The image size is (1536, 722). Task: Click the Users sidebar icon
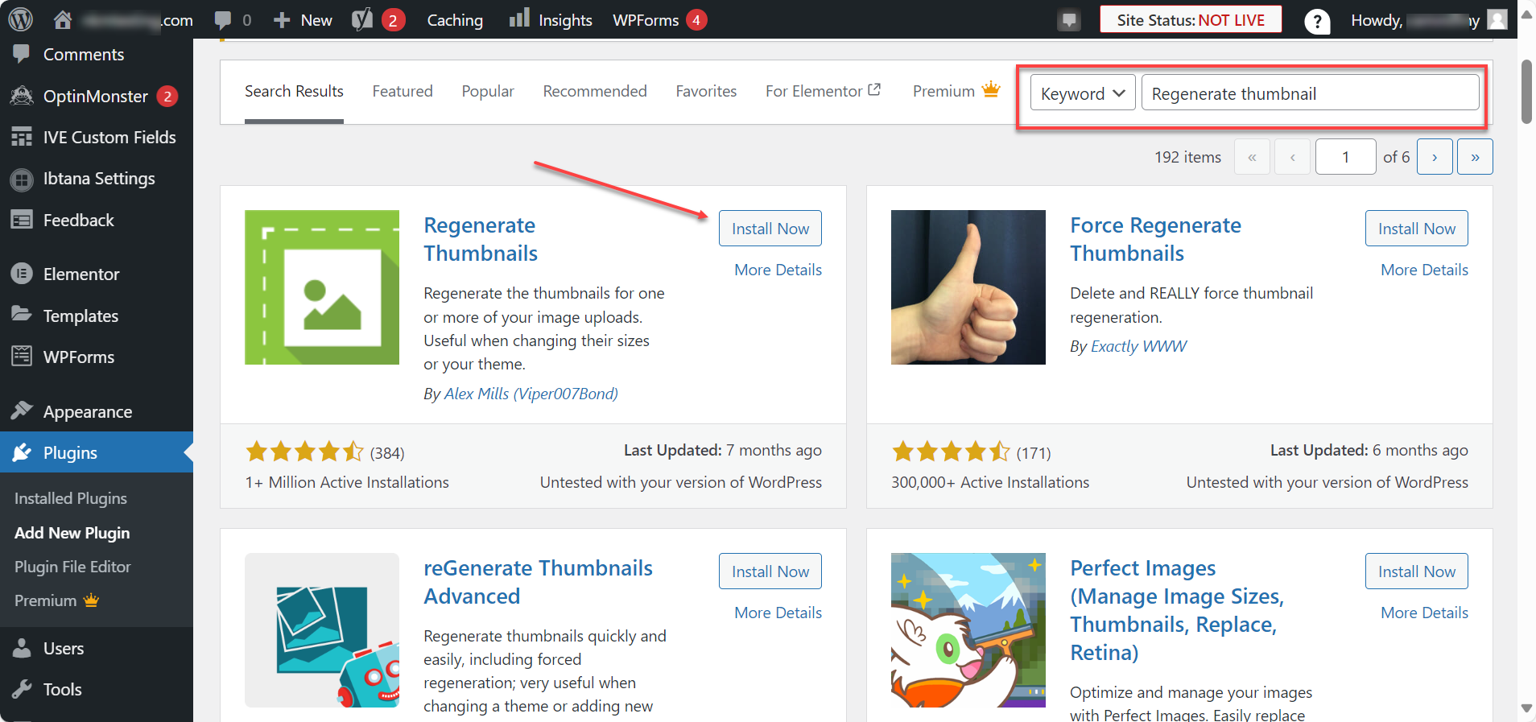point(22,648)
